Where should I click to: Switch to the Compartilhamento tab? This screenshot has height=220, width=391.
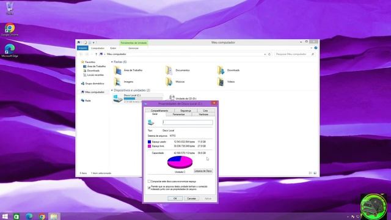click(159, 111)
